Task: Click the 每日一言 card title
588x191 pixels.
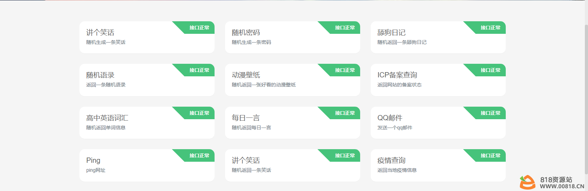Action: click(246, 118)
